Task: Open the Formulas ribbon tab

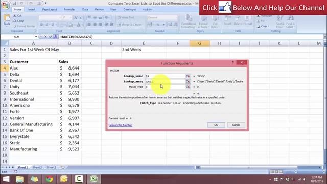Action: pos(69,9)
